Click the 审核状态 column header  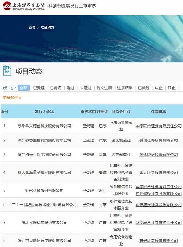tap(88, 112)
